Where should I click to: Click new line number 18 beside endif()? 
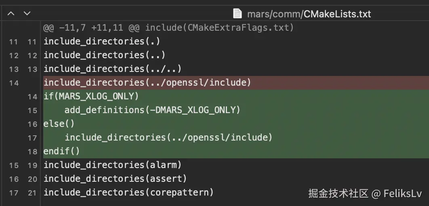click(x=32, y=151)
